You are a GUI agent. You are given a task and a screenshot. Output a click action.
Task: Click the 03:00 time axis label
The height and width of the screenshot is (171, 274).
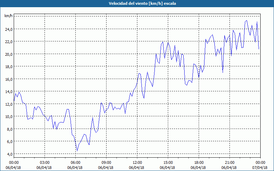pos(45,163)
